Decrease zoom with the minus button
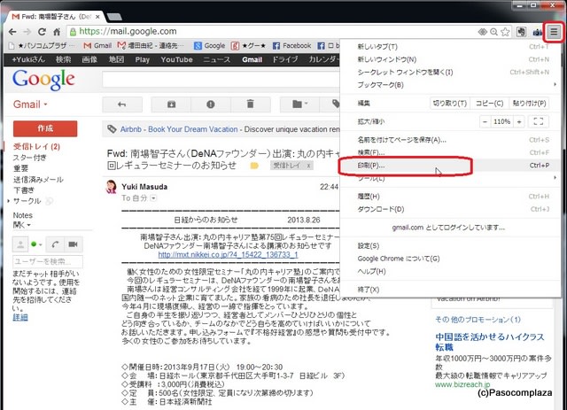Screen dimensions: 567x410 click(x=485, y=122)
